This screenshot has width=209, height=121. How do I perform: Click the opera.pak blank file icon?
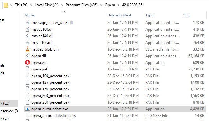pyautogui.click(x=28, y=69)
